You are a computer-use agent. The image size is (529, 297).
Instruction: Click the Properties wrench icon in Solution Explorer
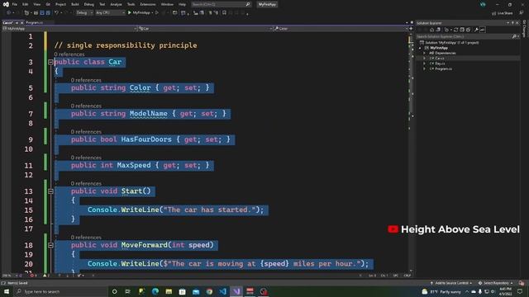(x=476, y=30)
